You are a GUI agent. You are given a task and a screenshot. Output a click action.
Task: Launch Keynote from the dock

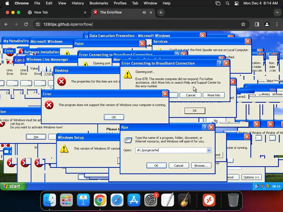pos(83,200)
